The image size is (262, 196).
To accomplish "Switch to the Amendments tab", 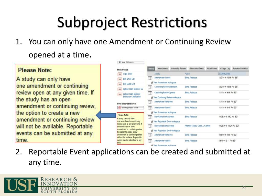I will coord(162,69).
